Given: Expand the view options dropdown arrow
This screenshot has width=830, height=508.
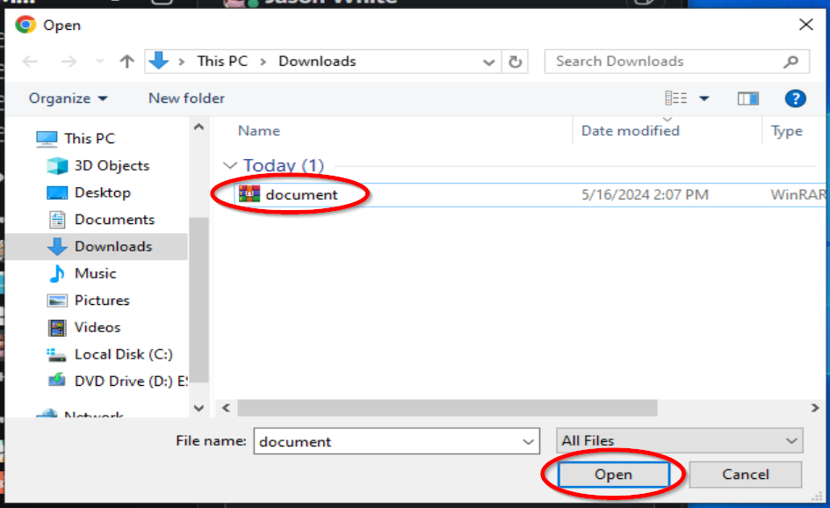Looking at the screenshot, I should pos(704,98).
